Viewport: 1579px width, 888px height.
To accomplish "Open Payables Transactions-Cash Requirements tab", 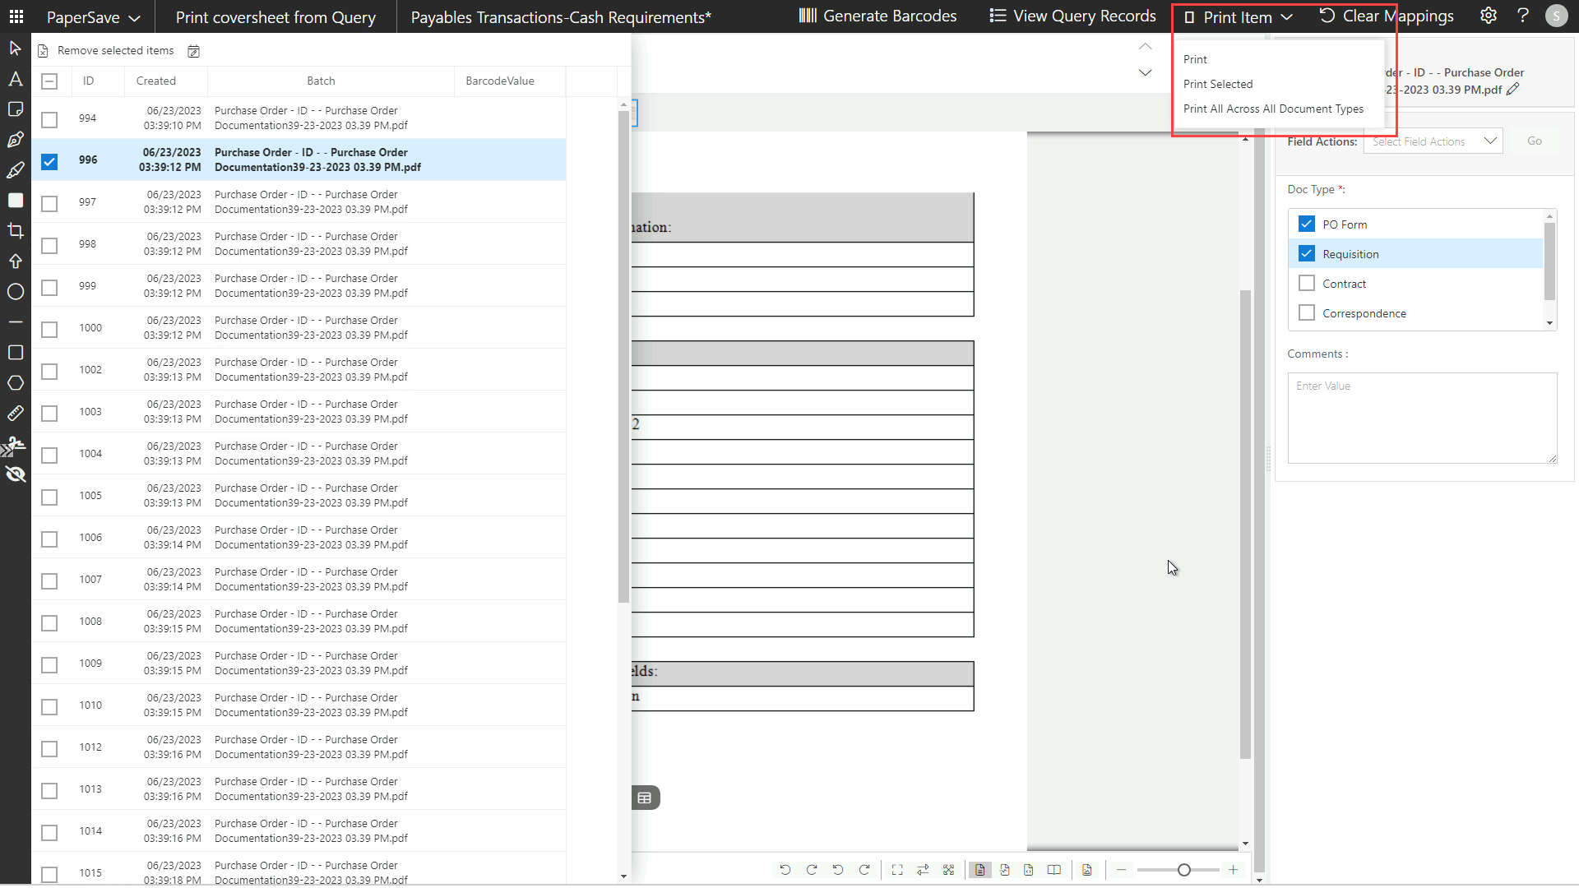I will click(x=561, y=17).
